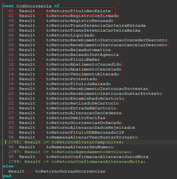Click the identifier CodOcorrencia in case statement
This screenshot has width=177, height=179.
(x=34, y=6)
